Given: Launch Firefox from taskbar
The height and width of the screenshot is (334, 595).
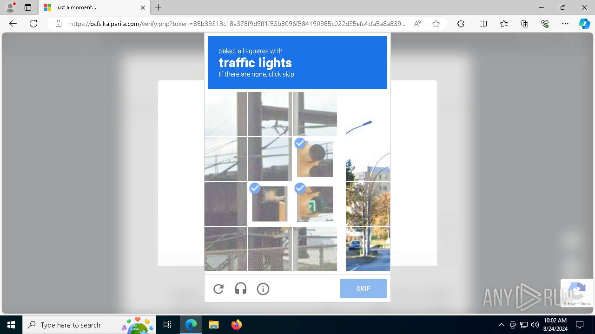Looking at the screenshot, I should tap(237, 325).
